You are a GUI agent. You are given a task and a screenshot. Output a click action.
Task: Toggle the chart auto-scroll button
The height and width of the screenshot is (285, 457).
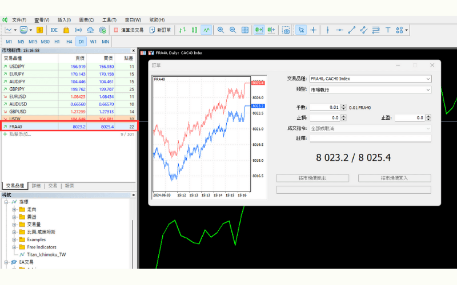259,30
